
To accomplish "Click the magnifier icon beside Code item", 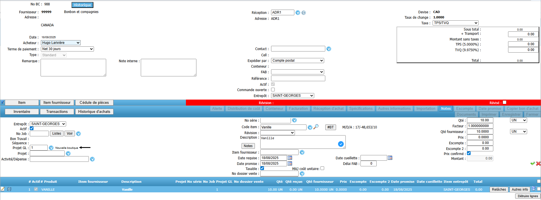I will 316,127.
